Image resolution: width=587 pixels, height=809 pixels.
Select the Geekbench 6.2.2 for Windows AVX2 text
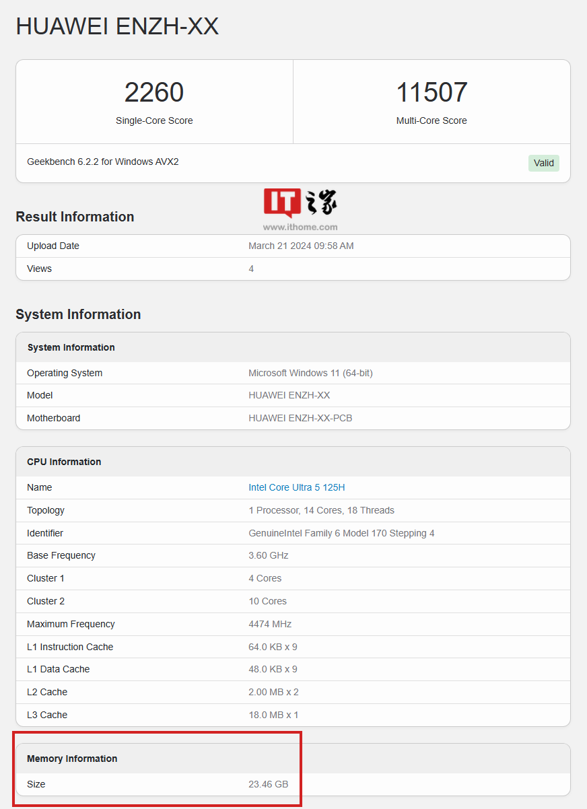click(x=103, y=162)
